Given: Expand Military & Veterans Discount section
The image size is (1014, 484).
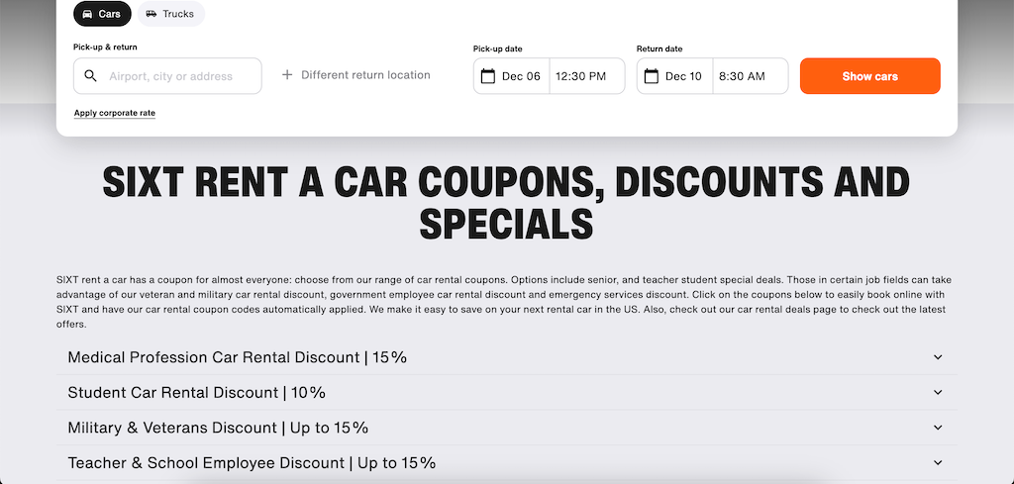Looking at the screenshot, I should pos(506,428).
